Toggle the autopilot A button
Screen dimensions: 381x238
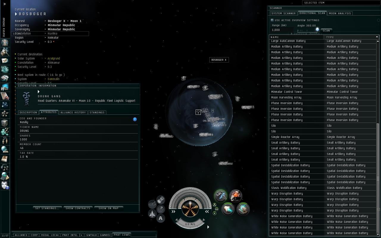[161, 218]
